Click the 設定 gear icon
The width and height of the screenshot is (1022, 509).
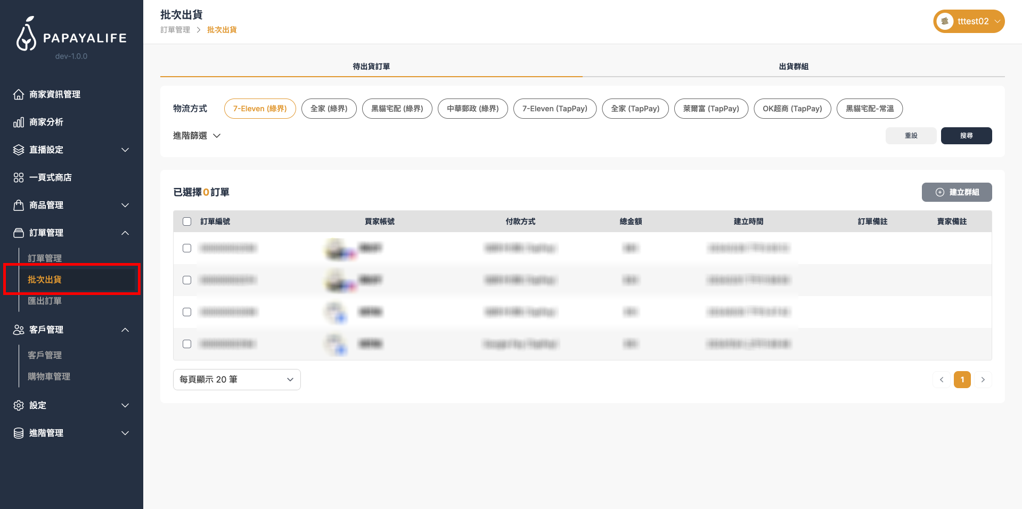[19, 405]
